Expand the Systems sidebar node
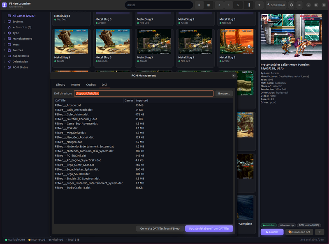The height and width of the screenshot is (244, 329). 5,22
